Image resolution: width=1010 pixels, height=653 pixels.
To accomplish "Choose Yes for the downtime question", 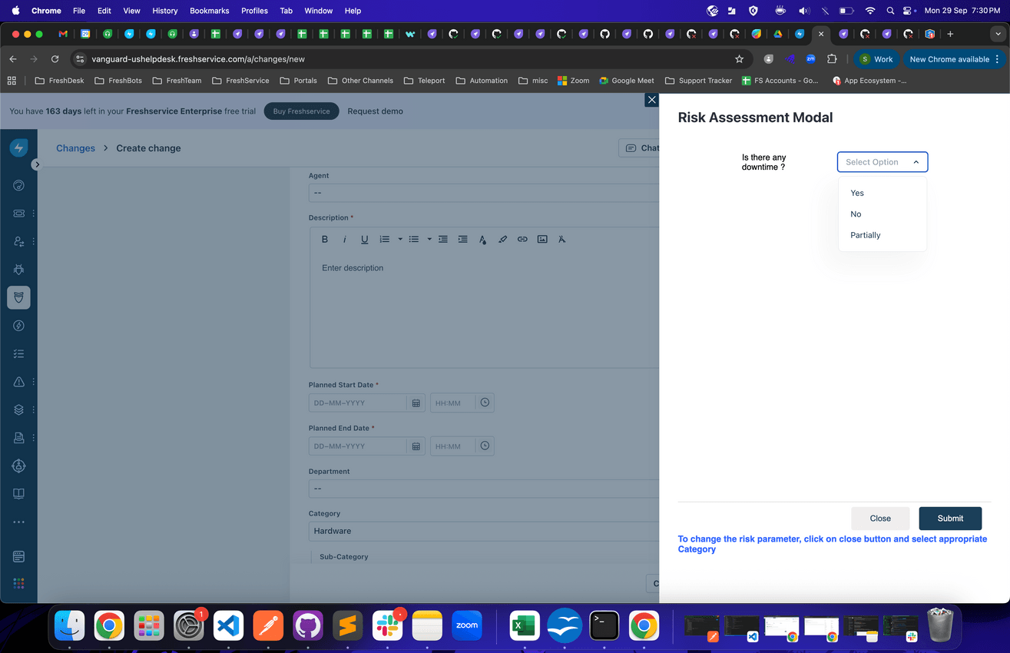I will (x=856, y=193).
